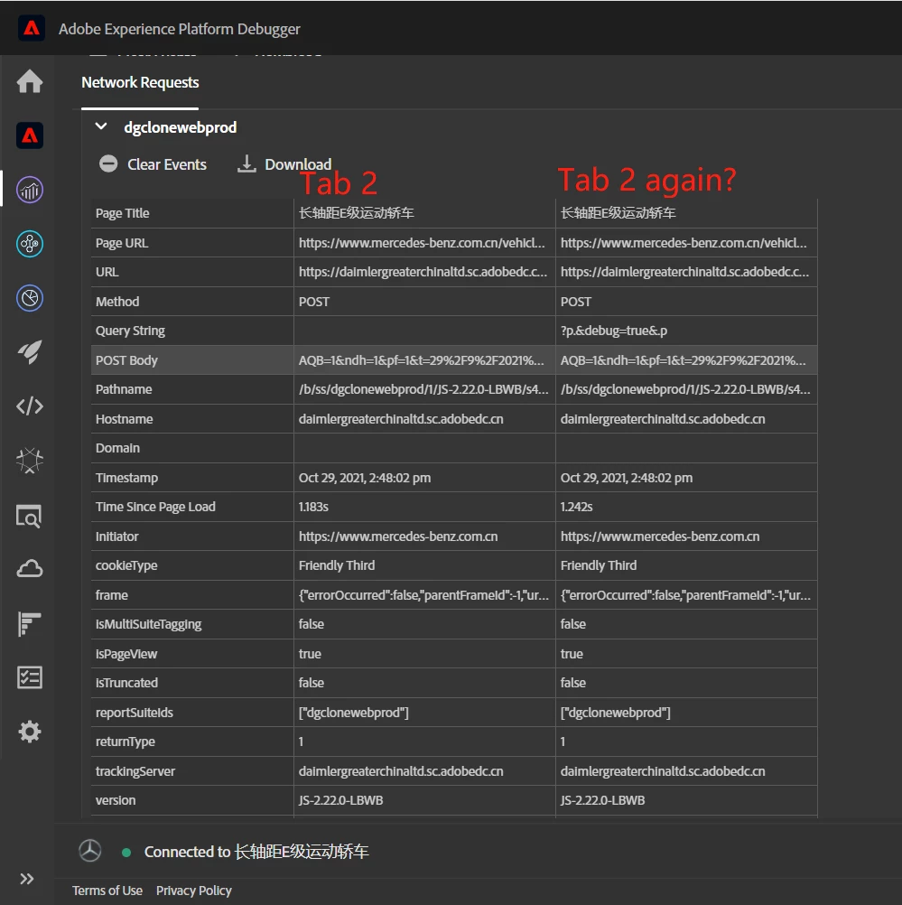
Task: Click the Timestamp row label
Action: pos(127,478)
